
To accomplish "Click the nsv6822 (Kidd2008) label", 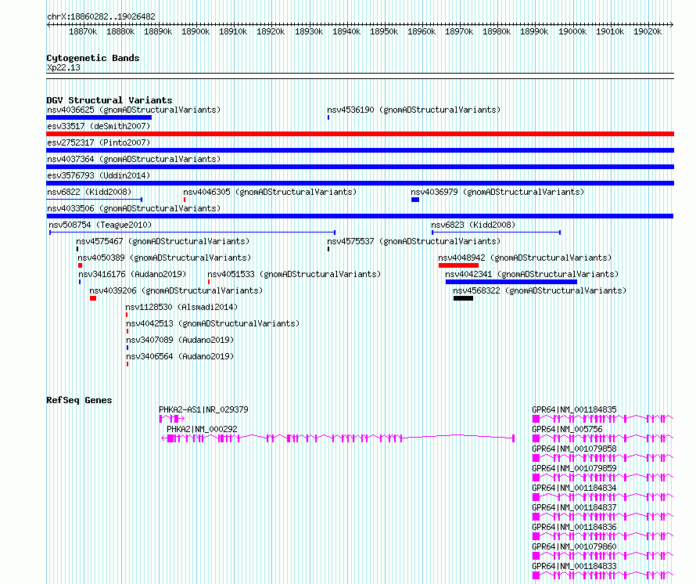I will tap(89, 192).
